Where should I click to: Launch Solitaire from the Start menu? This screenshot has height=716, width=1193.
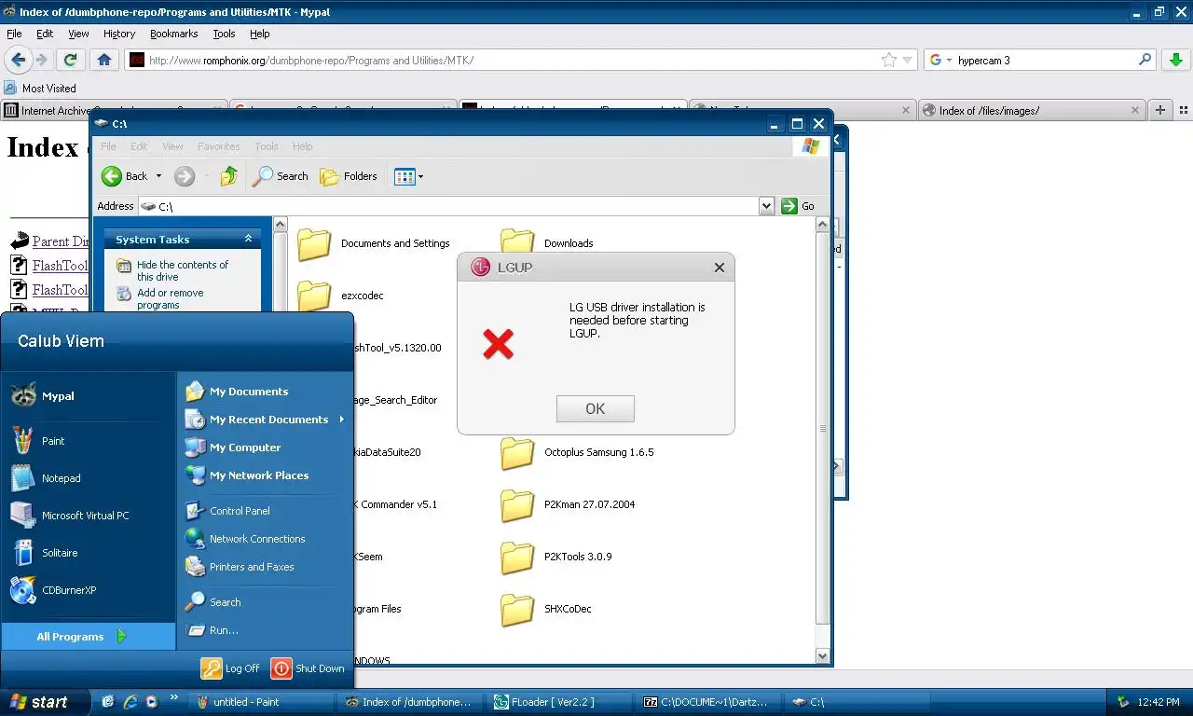coord(89,553)
